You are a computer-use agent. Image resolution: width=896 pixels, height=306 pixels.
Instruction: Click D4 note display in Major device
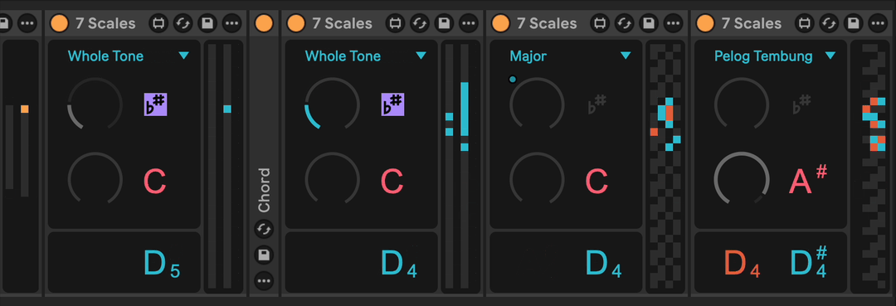click(x=603, y=264)
